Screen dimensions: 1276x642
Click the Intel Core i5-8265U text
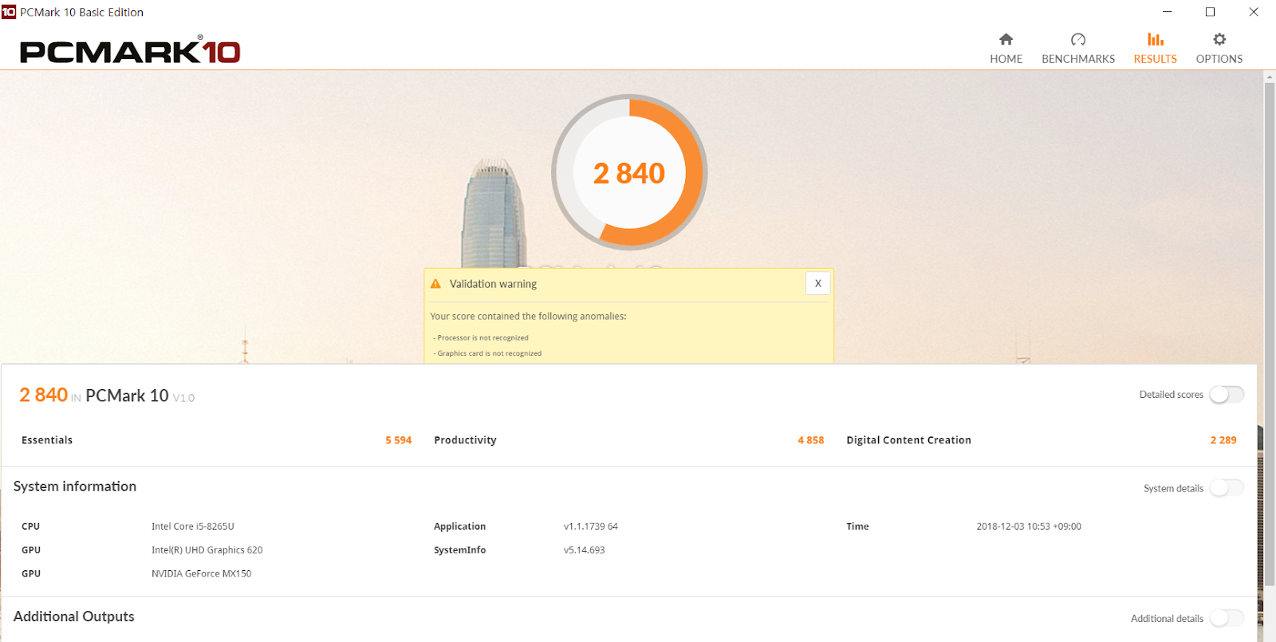(193, 526)
